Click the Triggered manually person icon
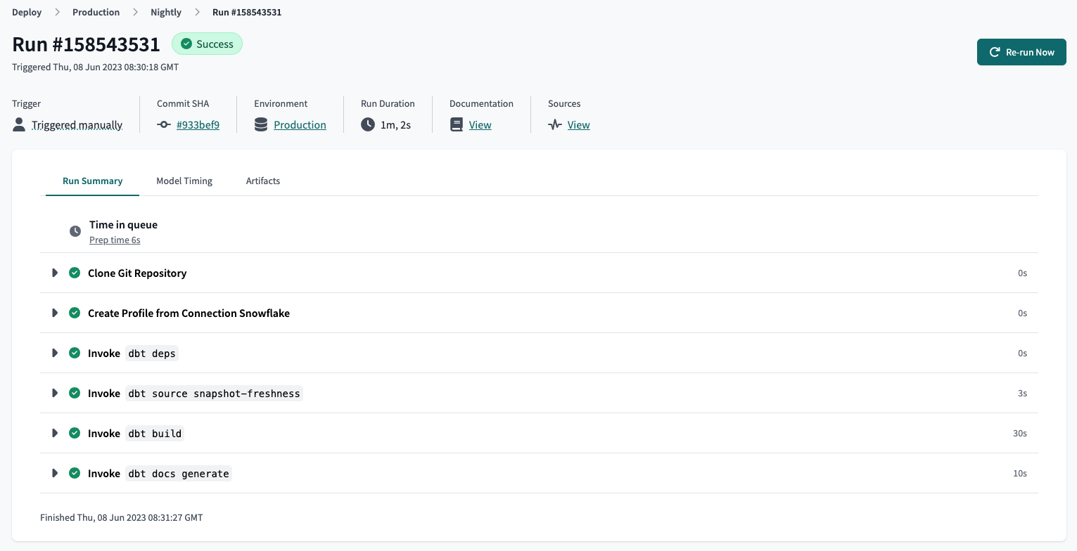 tap(18, 124)
